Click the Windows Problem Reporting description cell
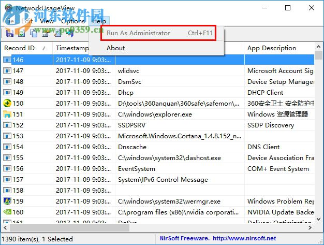This screenshot has height=245, width=324. coord(279,201)
